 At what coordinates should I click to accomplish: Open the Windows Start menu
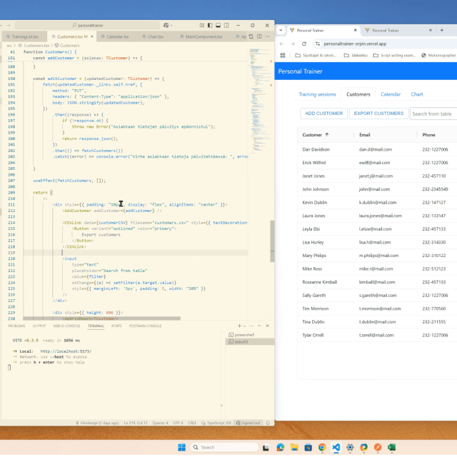click(x=181, y=447)
